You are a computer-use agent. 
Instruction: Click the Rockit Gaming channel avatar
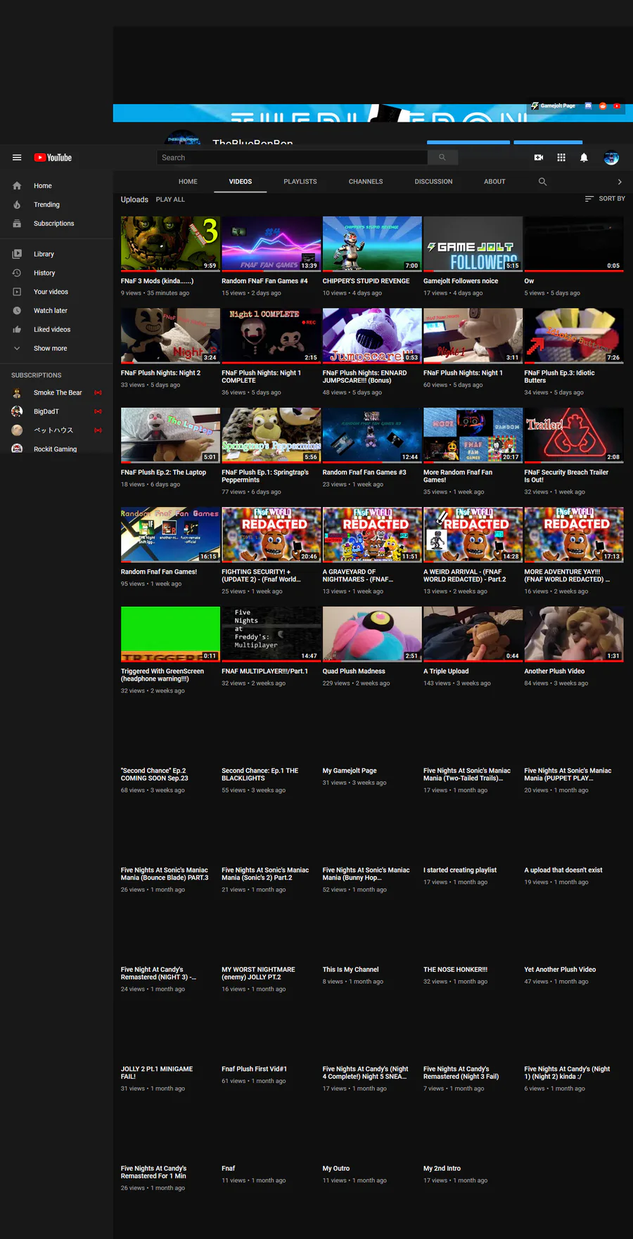[x=17, y=449]
